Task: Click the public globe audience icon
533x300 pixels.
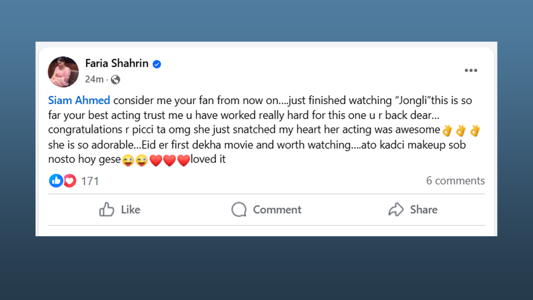Action: (115, 80)
